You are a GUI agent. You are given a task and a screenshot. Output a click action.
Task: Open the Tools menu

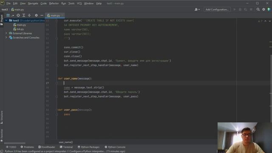[x=71, y=3]
